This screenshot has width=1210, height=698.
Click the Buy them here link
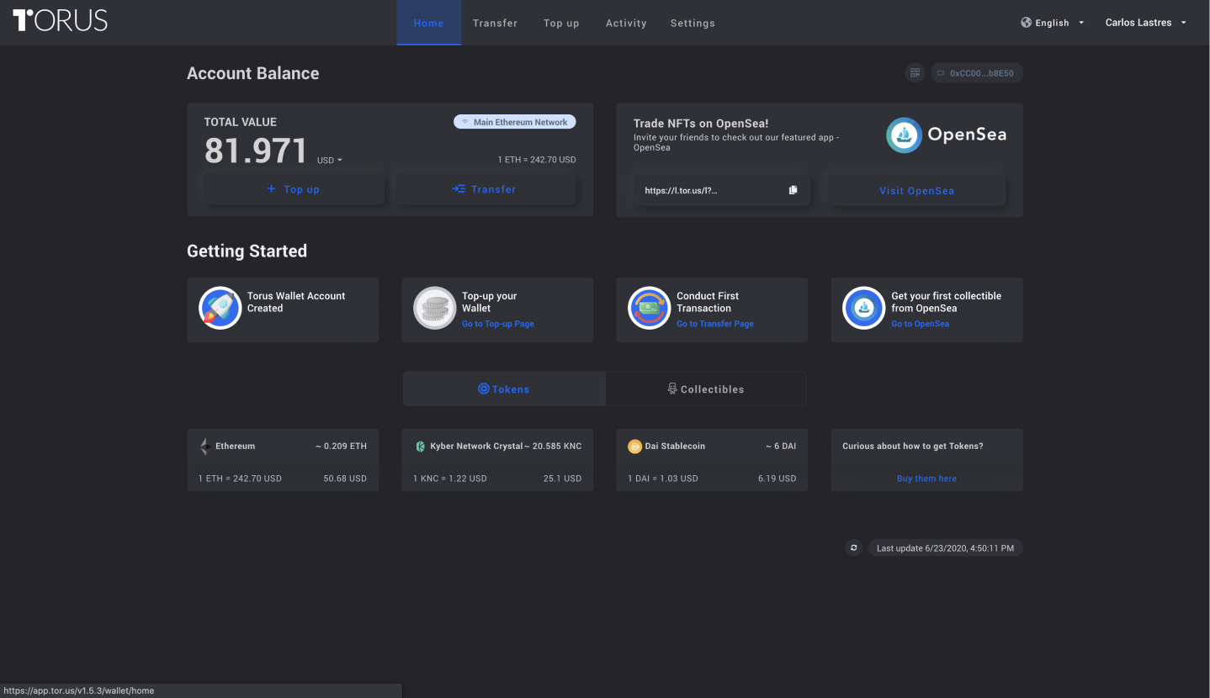point(926,479)
